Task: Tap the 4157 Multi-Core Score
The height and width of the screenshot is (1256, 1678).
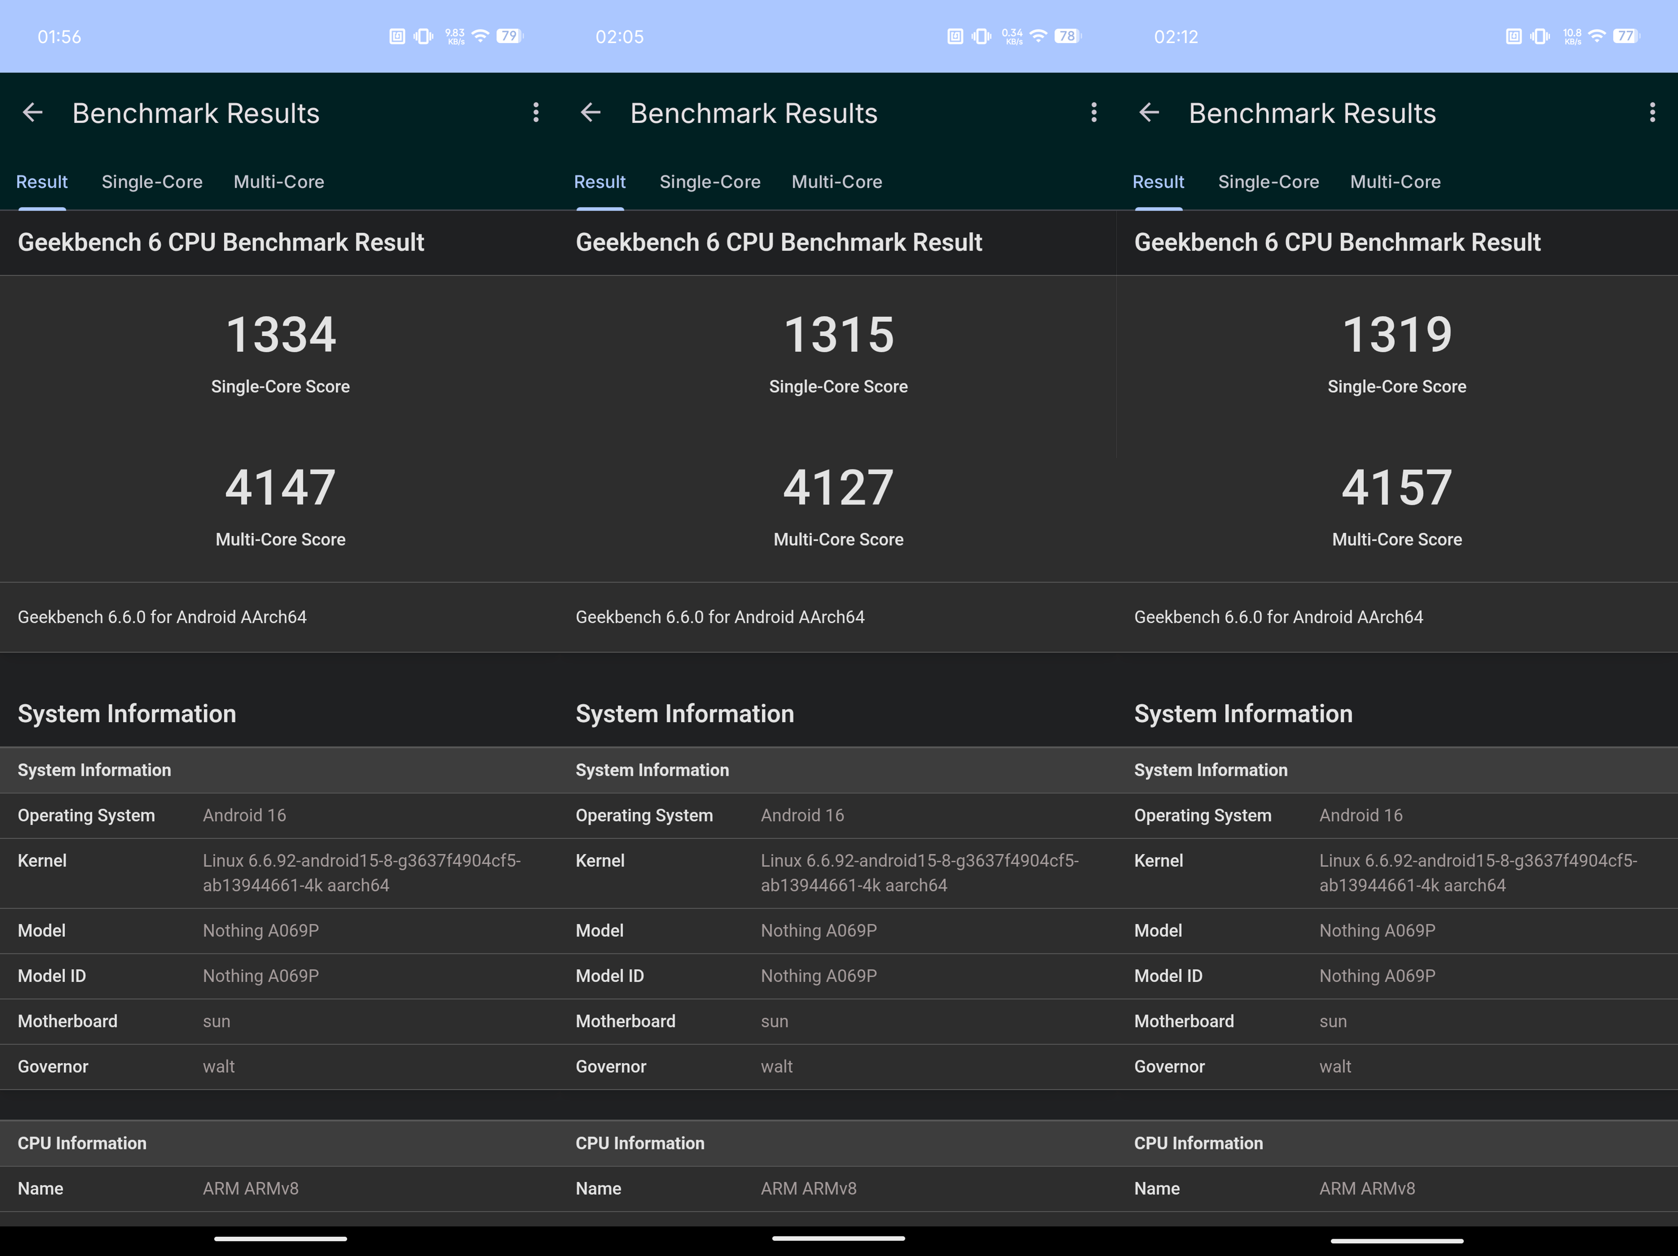Action: point(1396,487)
